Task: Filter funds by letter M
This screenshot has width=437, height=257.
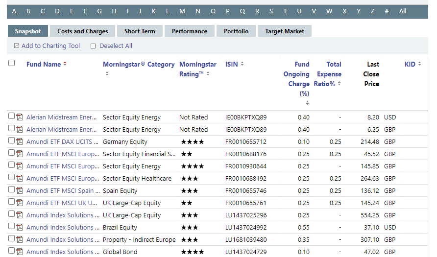Action: click(x=182, y=11)
